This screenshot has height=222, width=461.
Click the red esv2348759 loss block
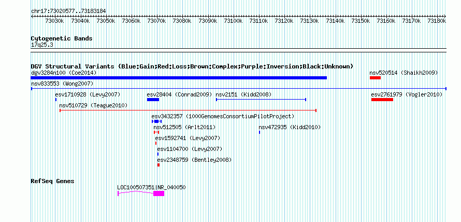click(x=159, y=165)
